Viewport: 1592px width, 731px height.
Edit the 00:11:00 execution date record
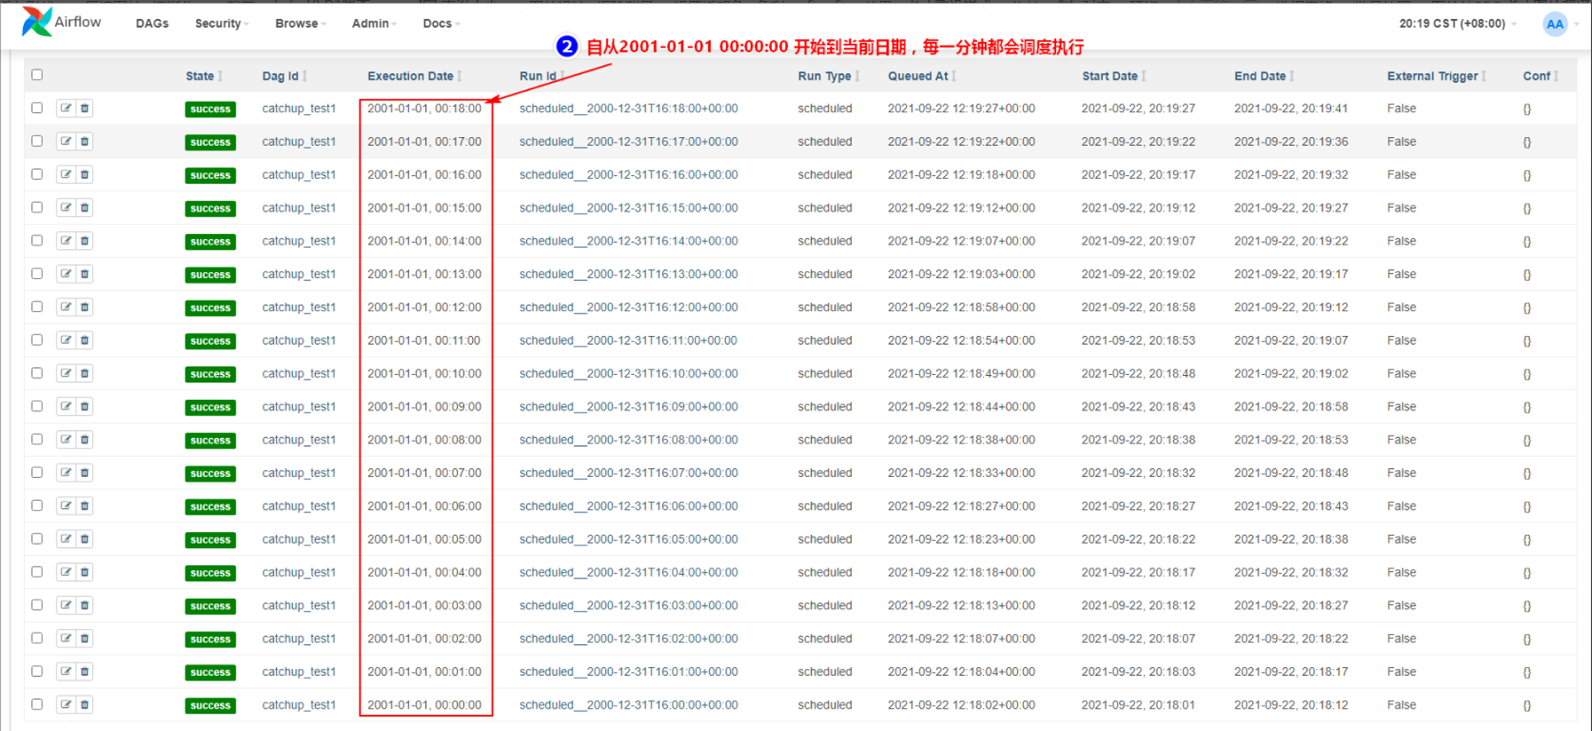click(x=66, y=340)
